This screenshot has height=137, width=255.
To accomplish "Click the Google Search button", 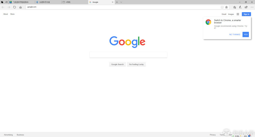I will coord(117,64).
